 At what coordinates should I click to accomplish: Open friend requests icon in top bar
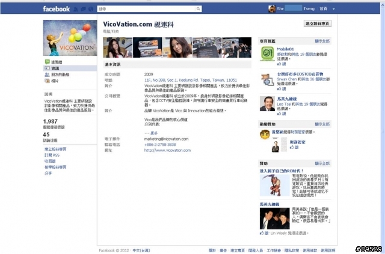76,9
